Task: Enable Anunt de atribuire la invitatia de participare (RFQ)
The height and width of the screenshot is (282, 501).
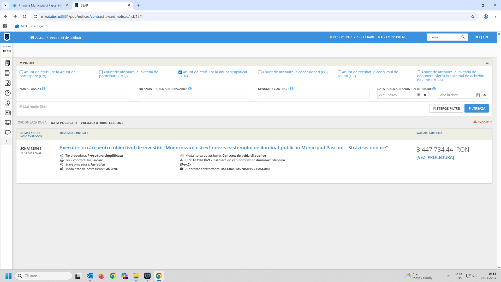Action: point(101,72)
